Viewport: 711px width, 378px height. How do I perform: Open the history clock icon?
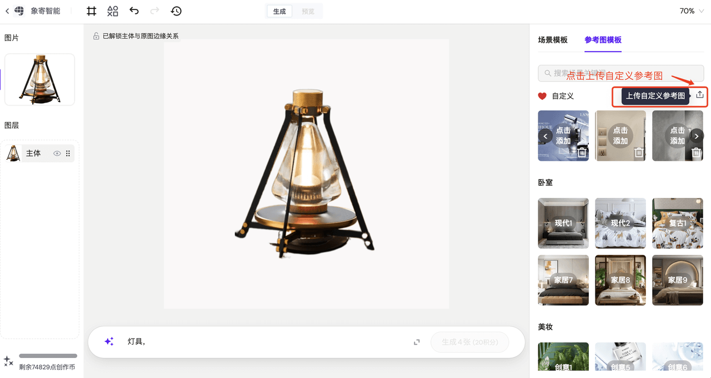[x=176, y=11]
